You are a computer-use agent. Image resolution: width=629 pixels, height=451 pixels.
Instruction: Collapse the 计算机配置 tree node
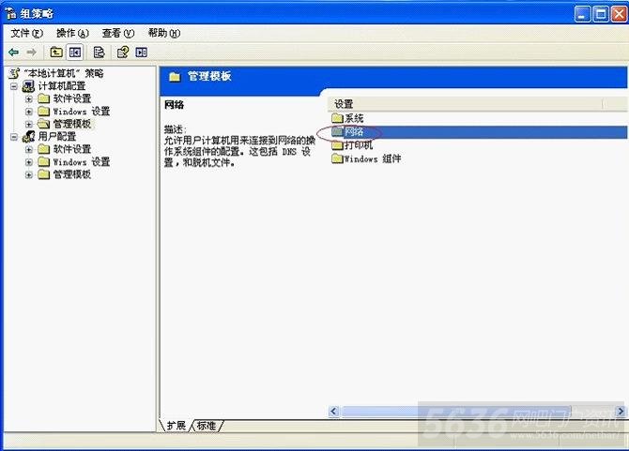(x=14, y=86)
